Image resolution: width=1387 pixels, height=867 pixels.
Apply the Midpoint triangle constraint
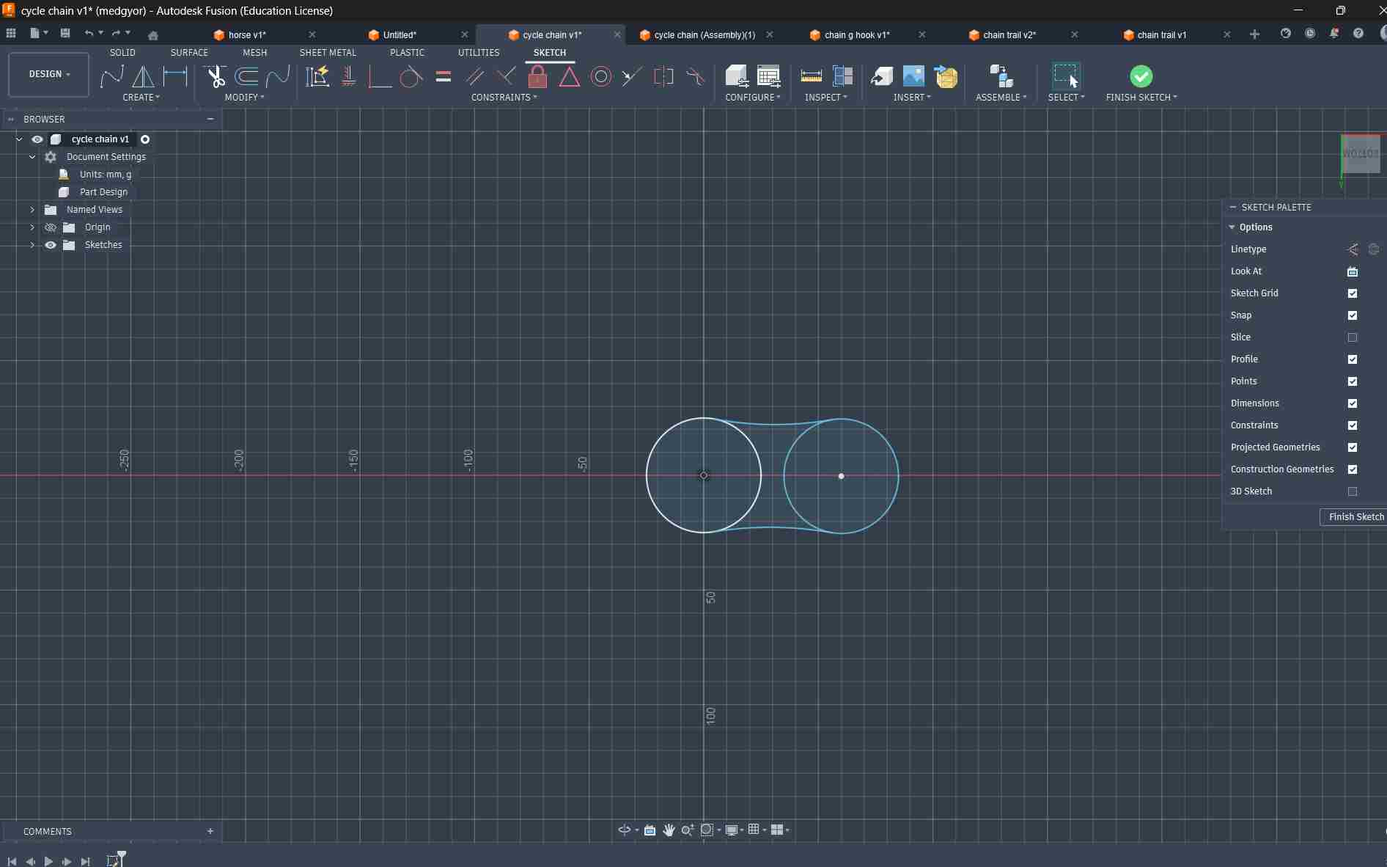[x=569, y=76]
